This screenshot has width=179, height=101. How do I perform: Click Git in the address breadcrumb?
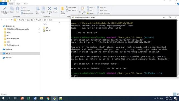pyautogui.click(x=45, y=20)
